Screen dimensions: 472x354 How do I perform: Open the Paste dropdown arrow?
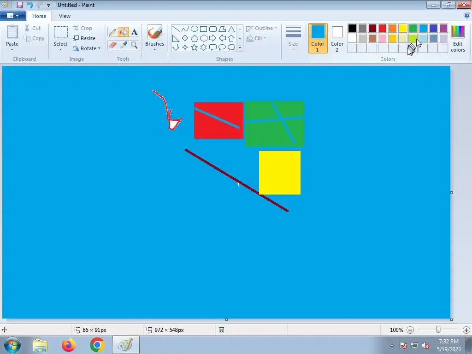point(12,50)
